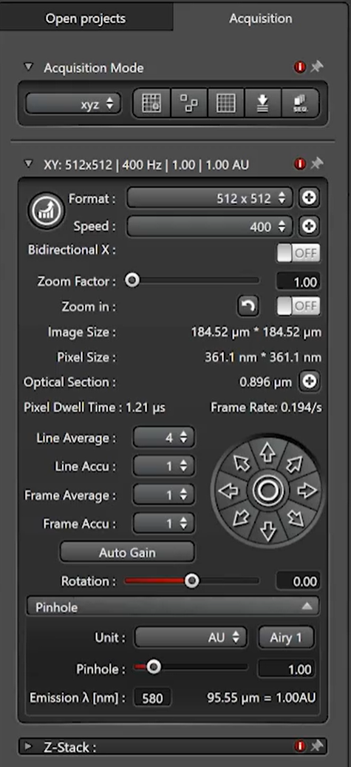351x767 pixels.
Task: Open the pinhole Unit AU dropdown
Action: coord(191,638)
